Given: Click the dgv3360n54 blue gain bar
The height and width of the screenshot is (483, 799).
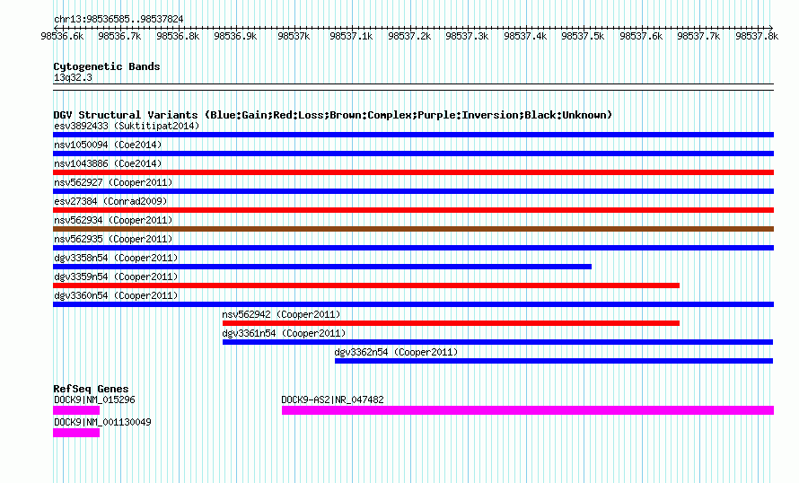Looking at the screenshot, I should pyautogui.click(x=413, y=304).
